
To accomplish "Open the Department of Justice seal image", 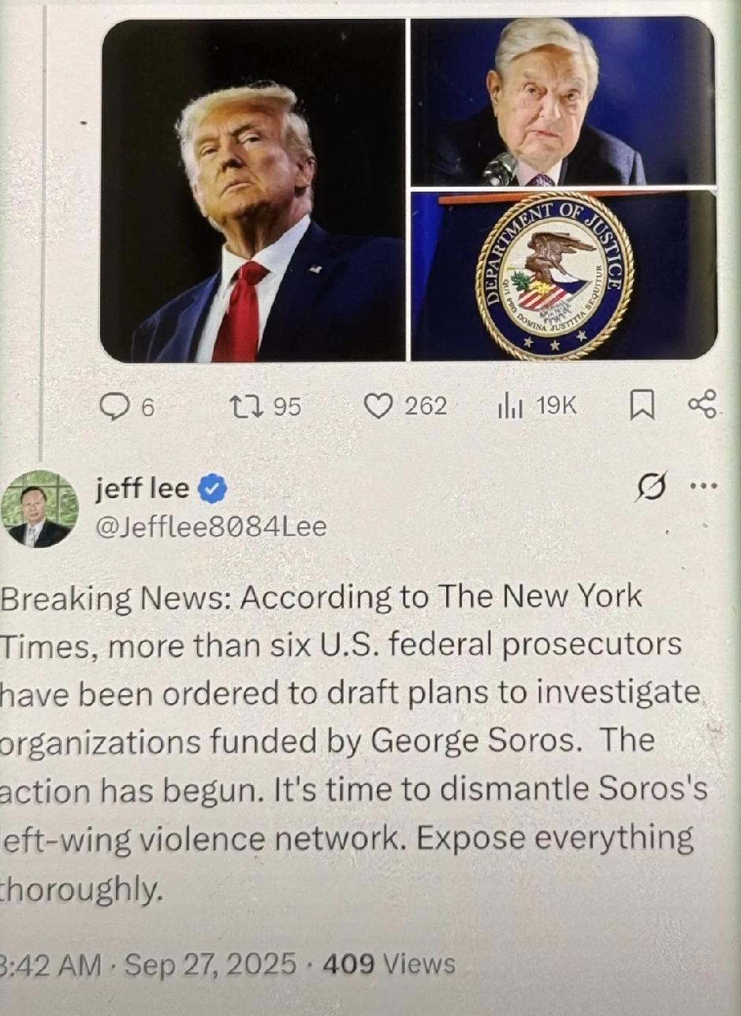I will point(563,276).
